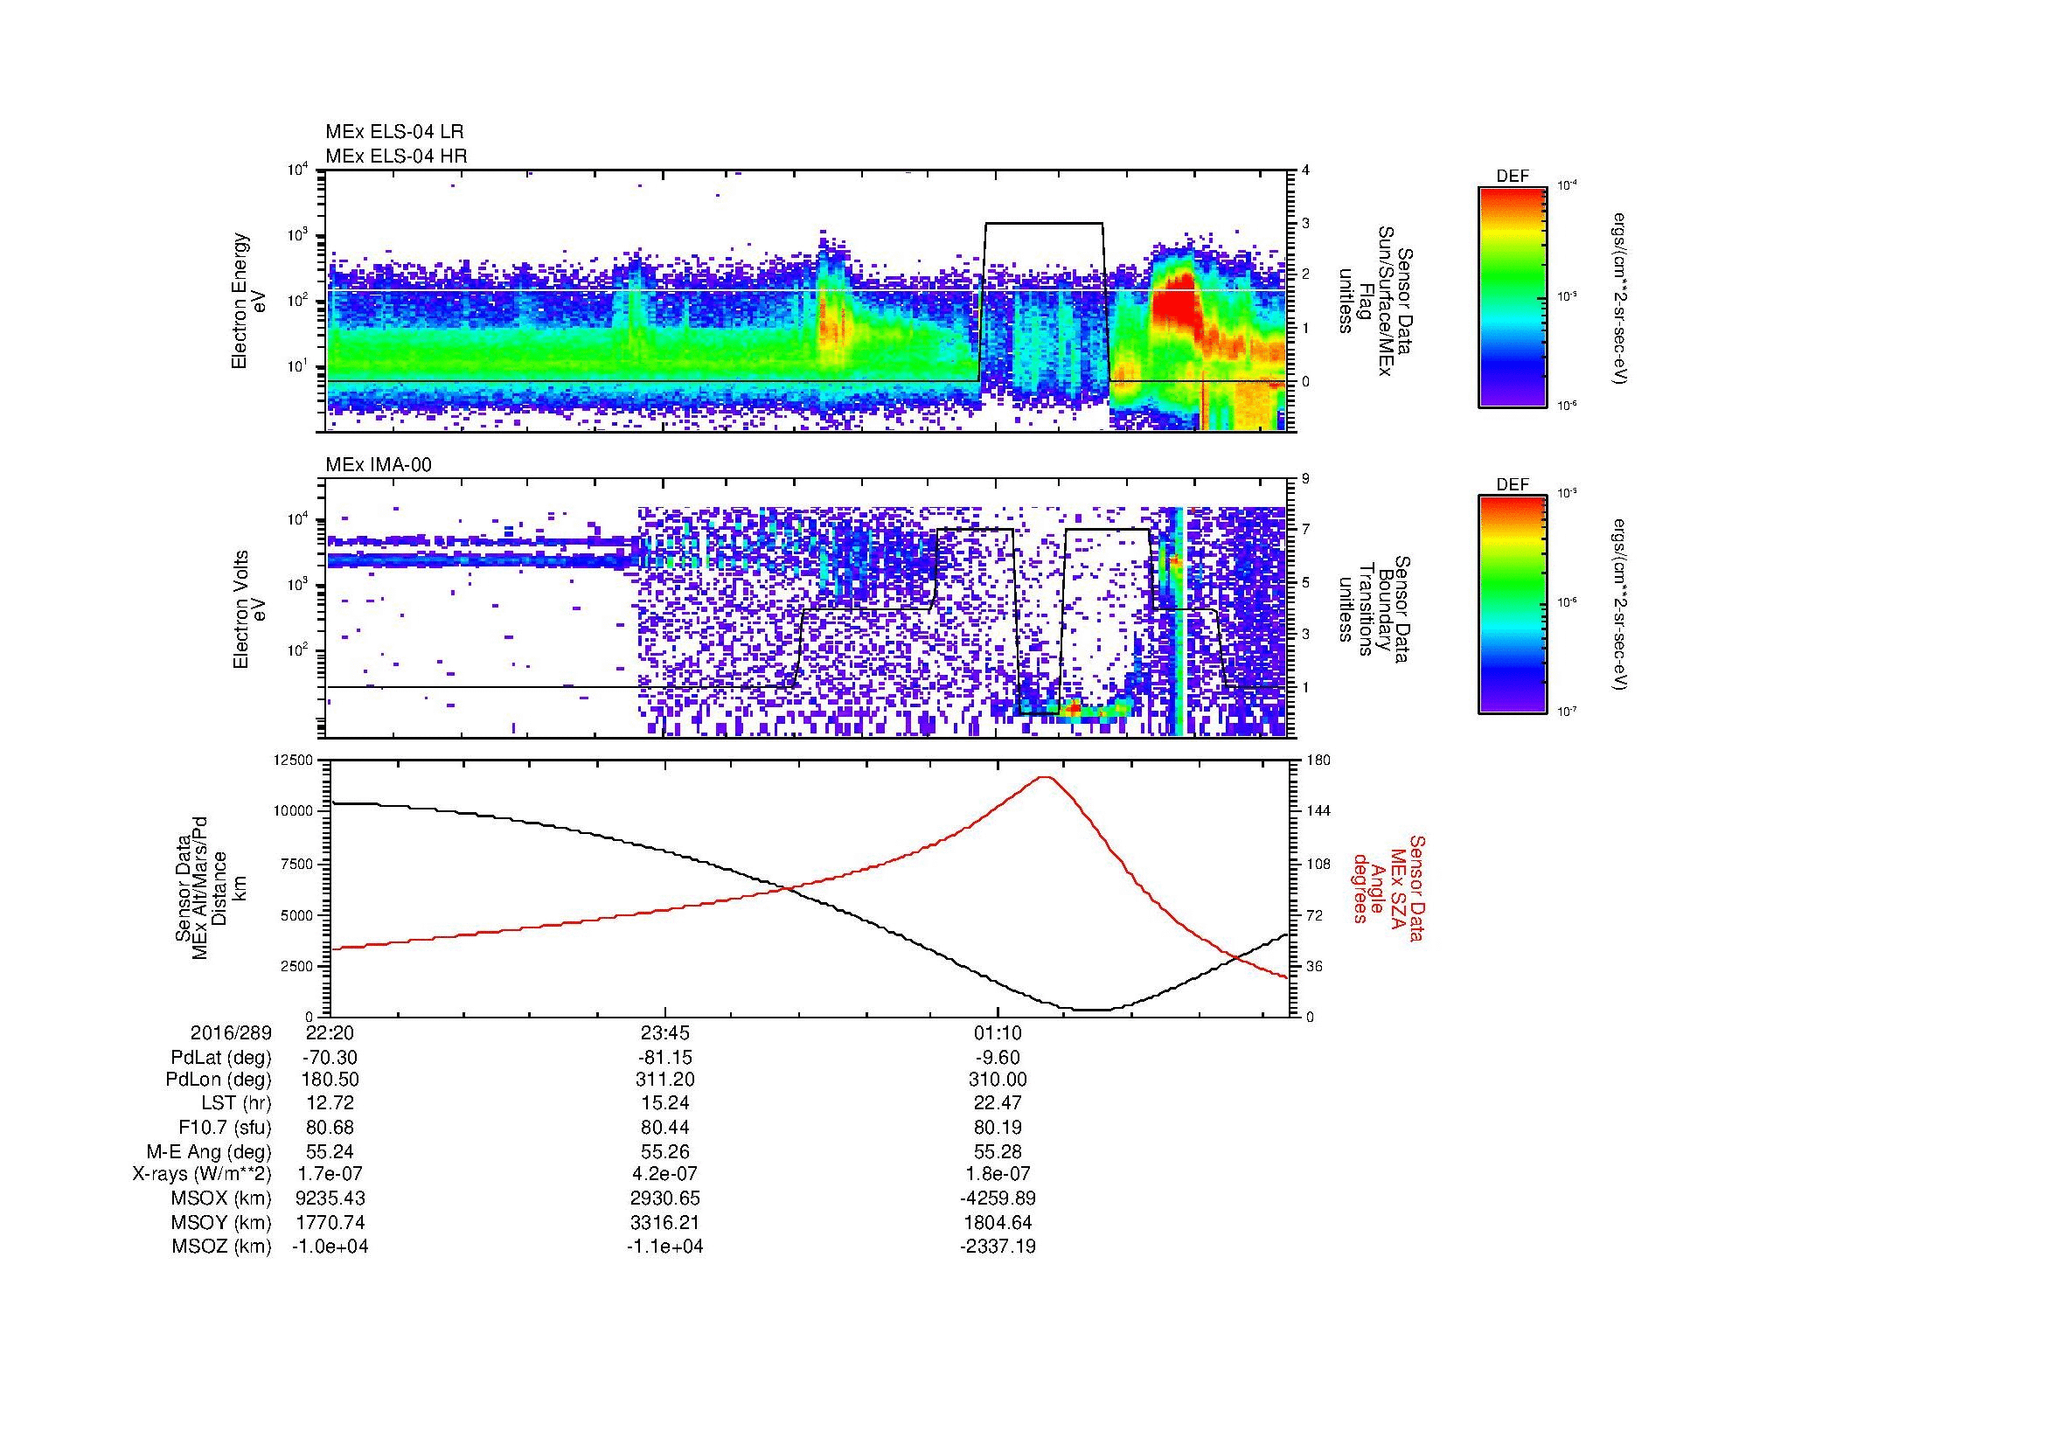The image size is (2045, 1445).
Task: Click the 10000 altitude axis tick
Action: [295, 811]
